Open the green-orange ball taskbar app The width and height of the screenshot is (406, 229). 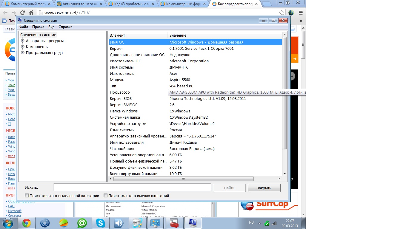point(64,223)
